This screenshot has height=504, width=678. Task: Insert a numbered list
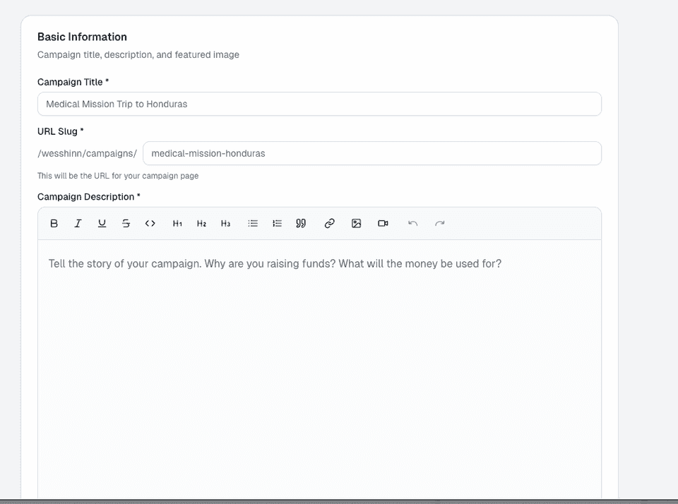(x=277, y=224)
